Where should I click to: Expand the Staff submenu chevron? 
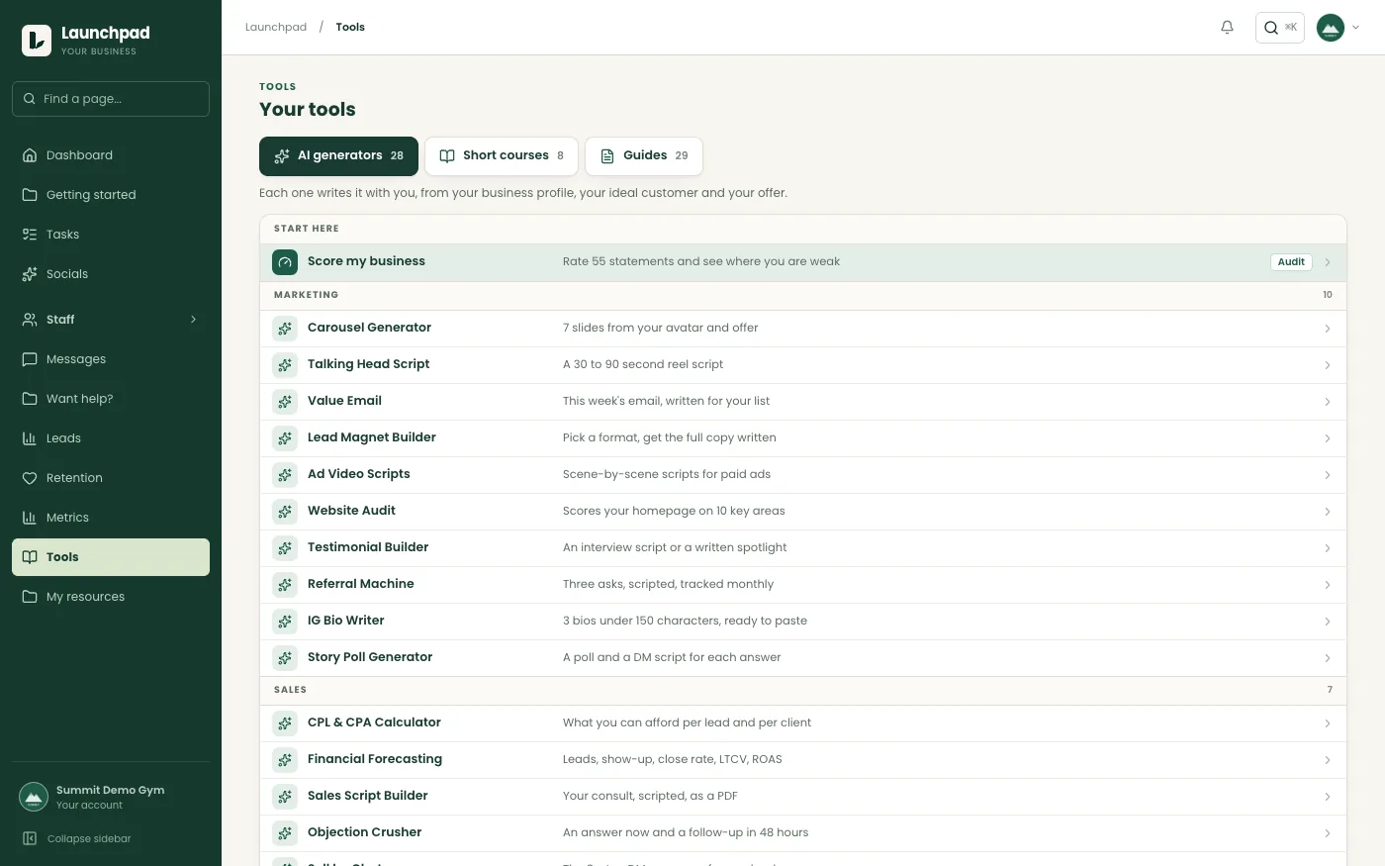click(x=193, y=320)
